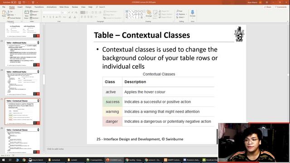
Task: Open the File menu
Action: pos(4,7)
